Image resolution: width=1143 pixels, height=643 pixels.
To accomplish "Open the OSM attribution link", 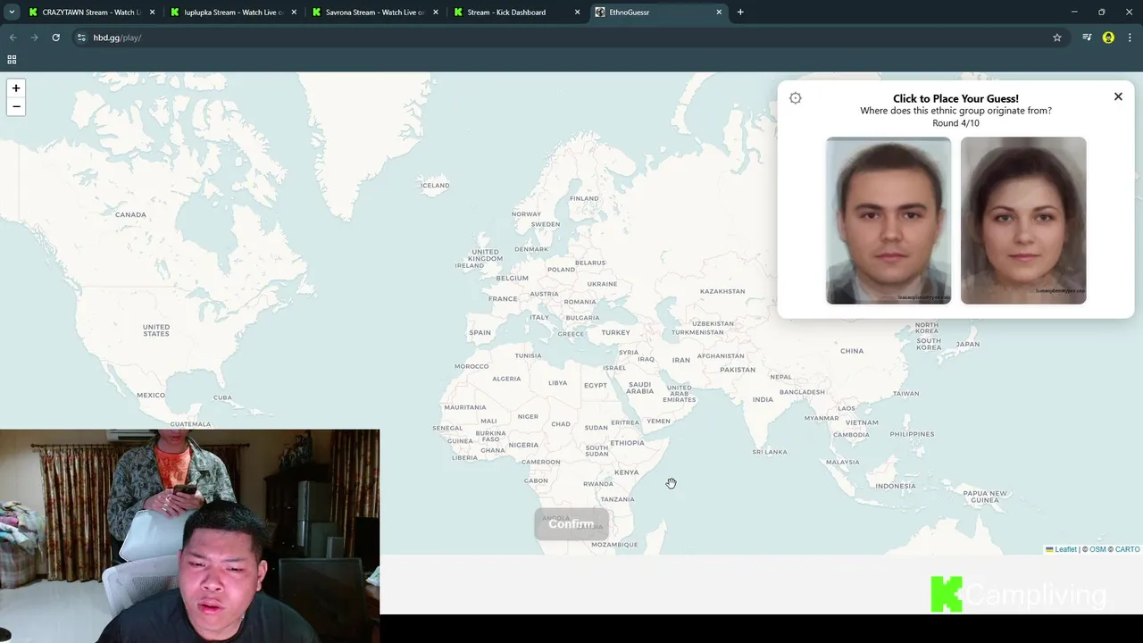I will [x=1097, y=549].
